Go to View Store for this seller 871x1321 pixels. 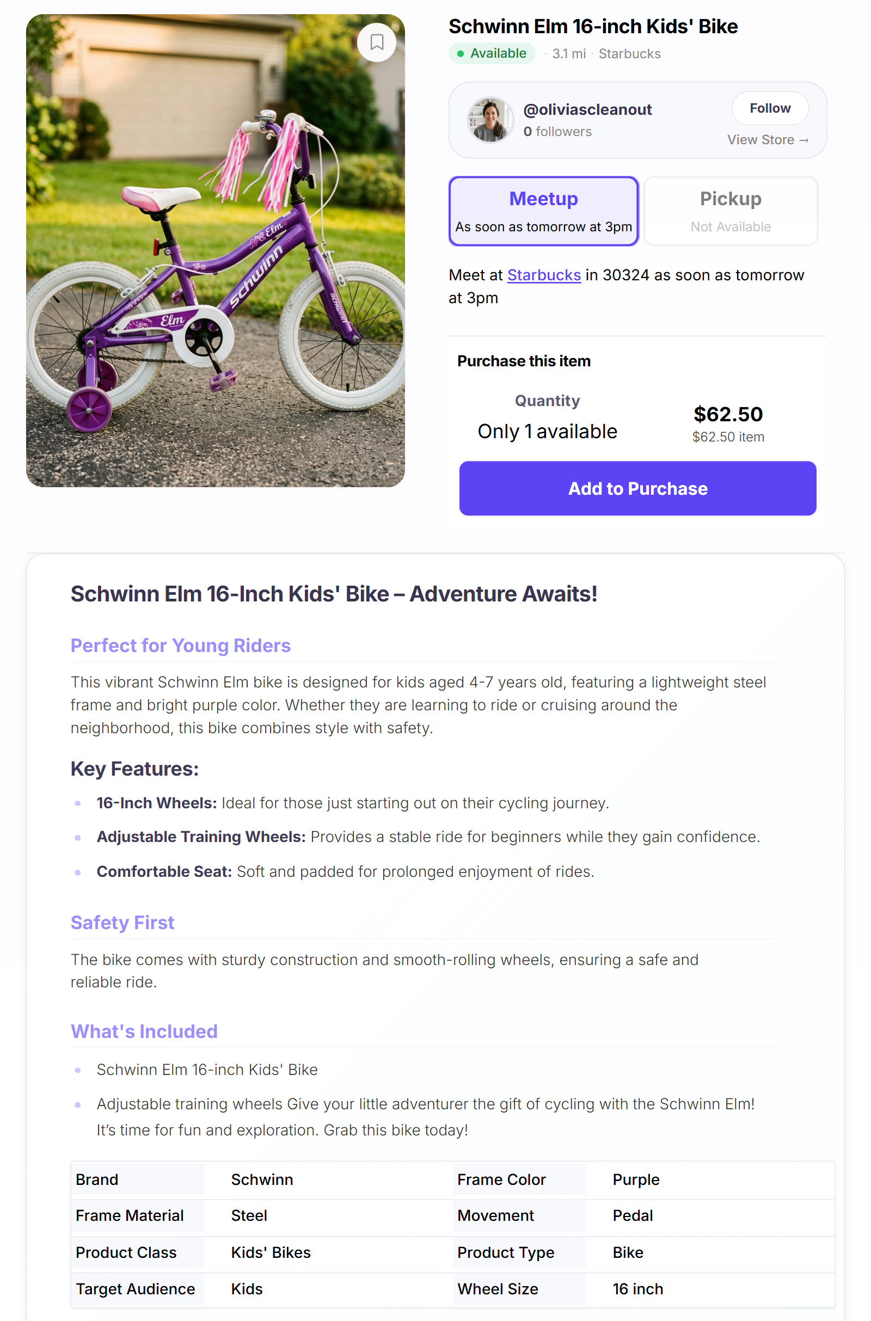pyautogui.click(x=768, y=140)
